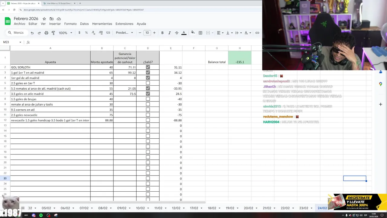Increase font size with plus button

click(154, 33)
